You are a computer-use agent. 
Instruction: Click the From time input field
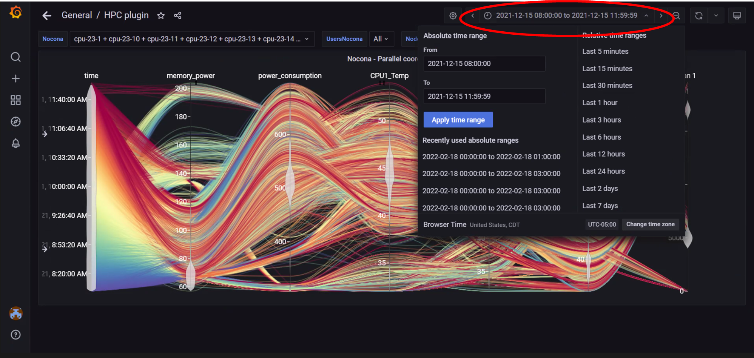pos(484,63)
